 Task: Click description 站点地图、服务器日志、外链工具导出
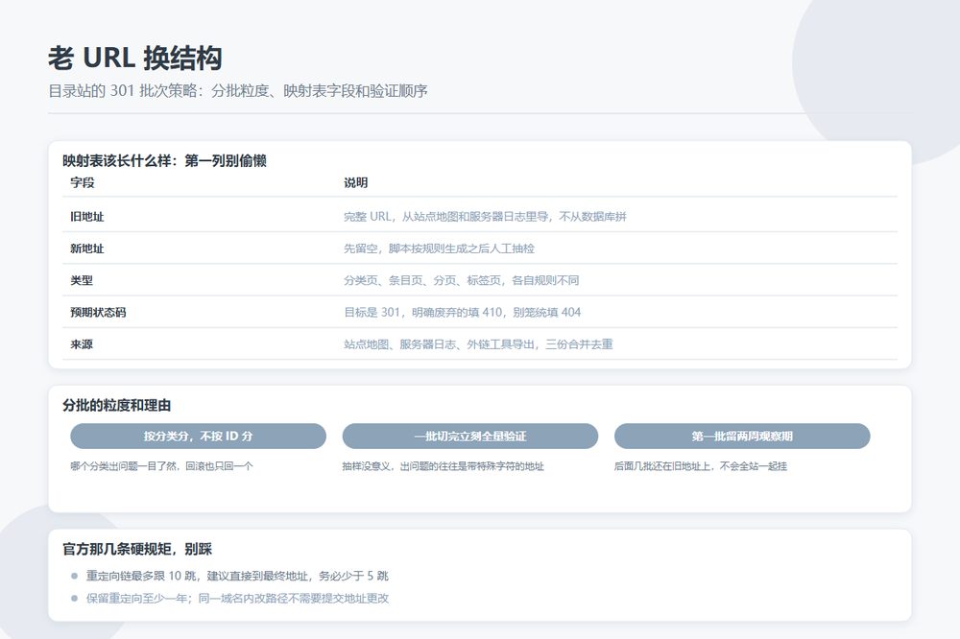tap(478, 344)
